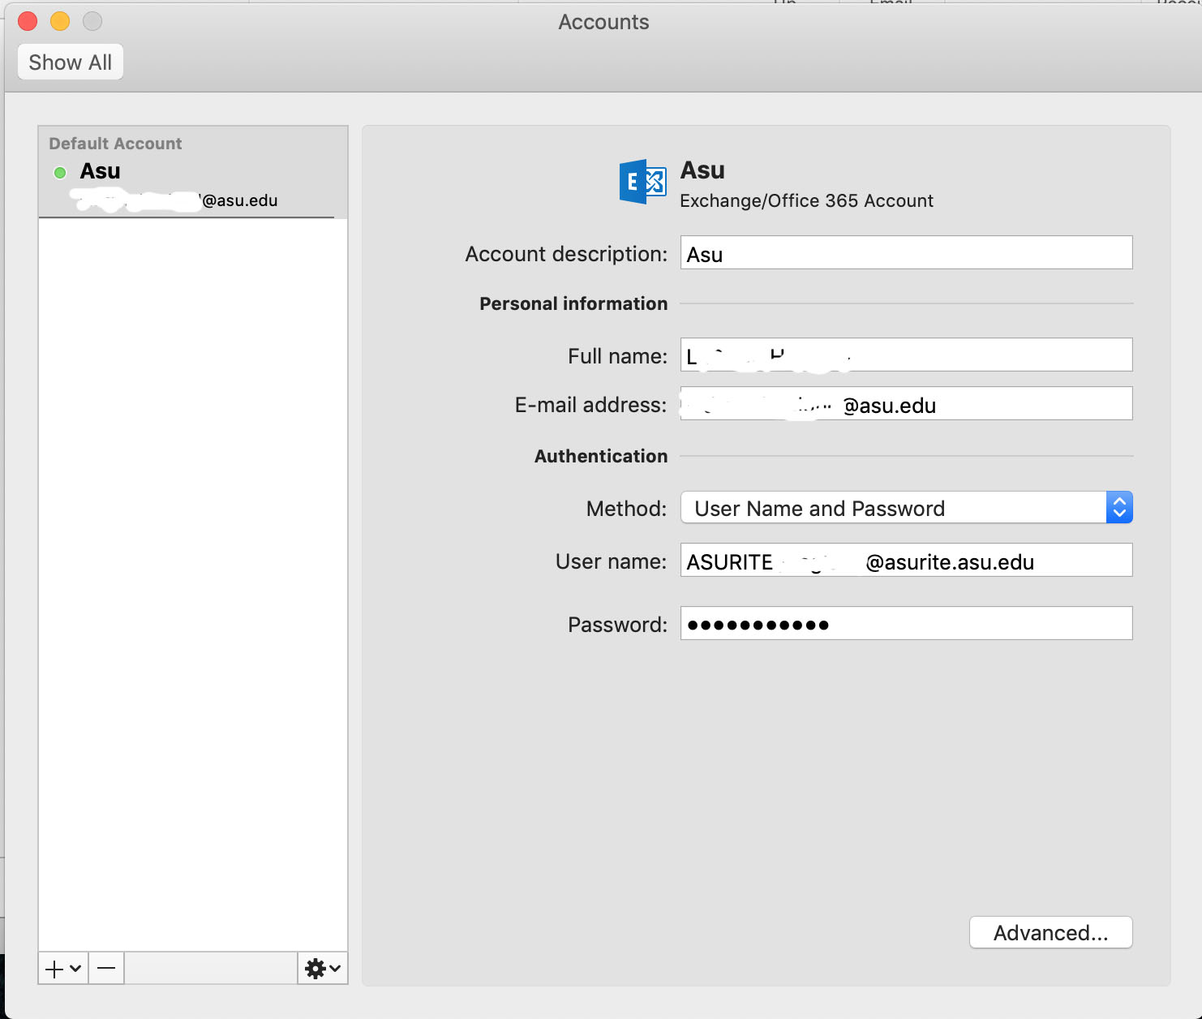Remove the account using the minus icon

(105, 968)
